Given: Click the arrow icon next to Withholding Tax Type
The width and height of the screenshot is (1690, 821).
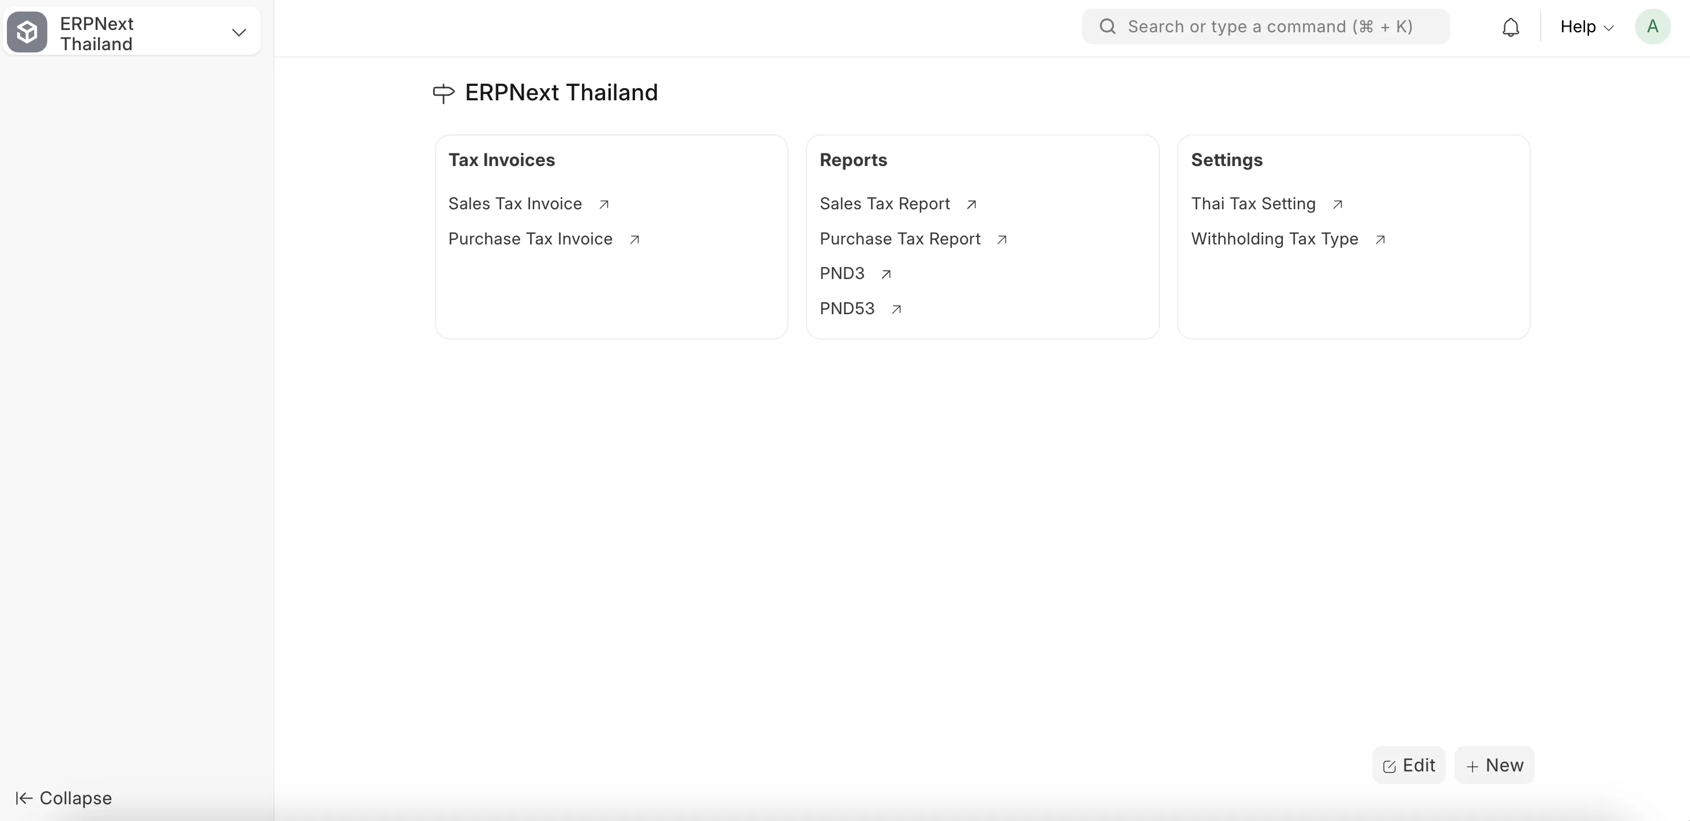Looking at the screenshot, I should 1380,240.
